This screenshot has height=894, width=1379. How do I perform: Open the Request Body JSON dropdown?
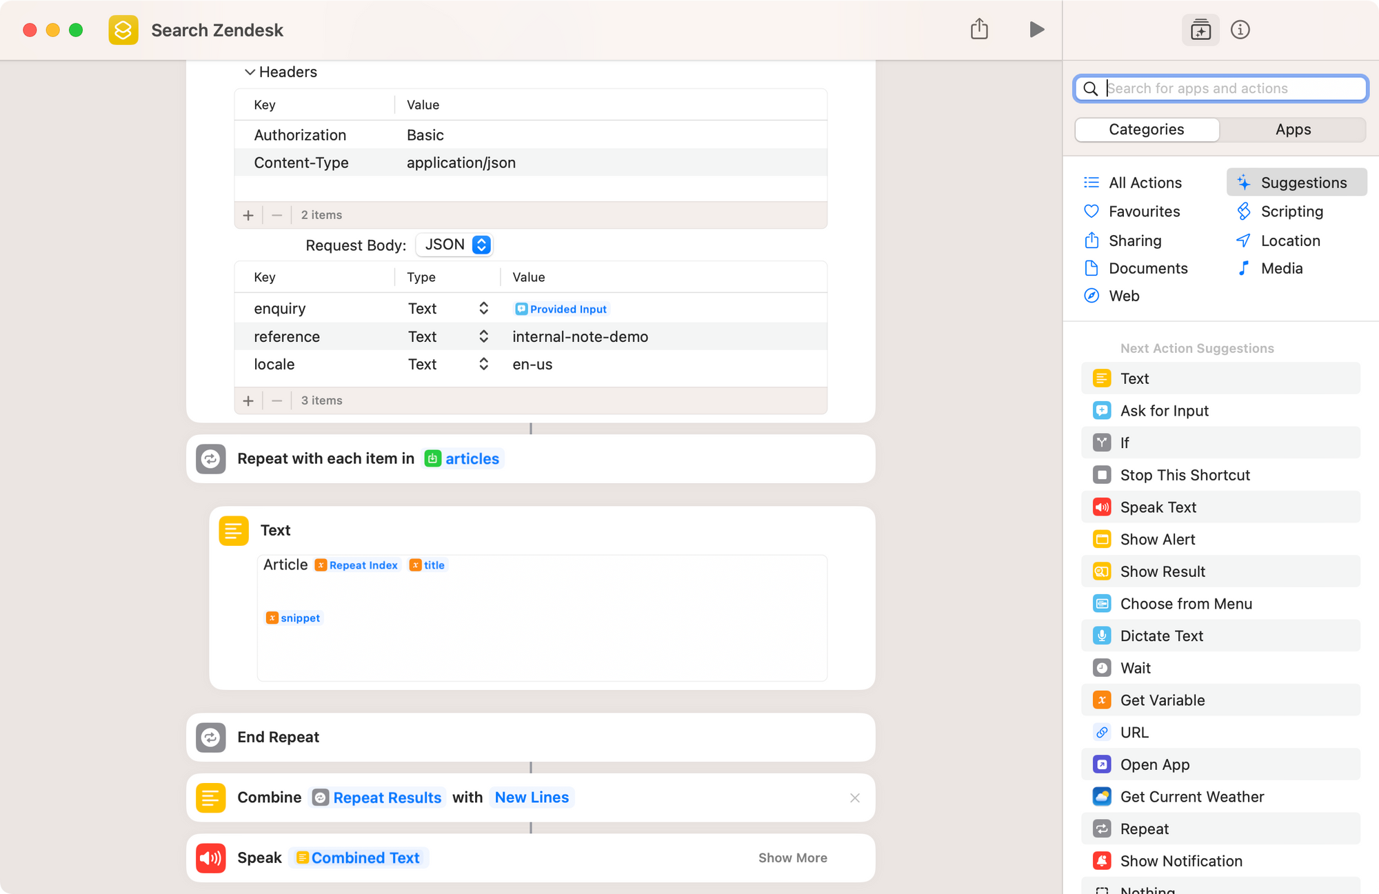[455, 245]
